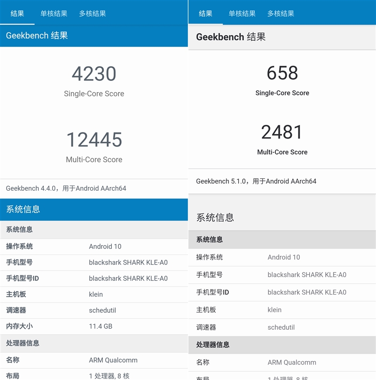The height and width of the screenshot is (380, 376).
Task: Click 1 处理器, 8 核 value in left panel
Action: point(109,376)
